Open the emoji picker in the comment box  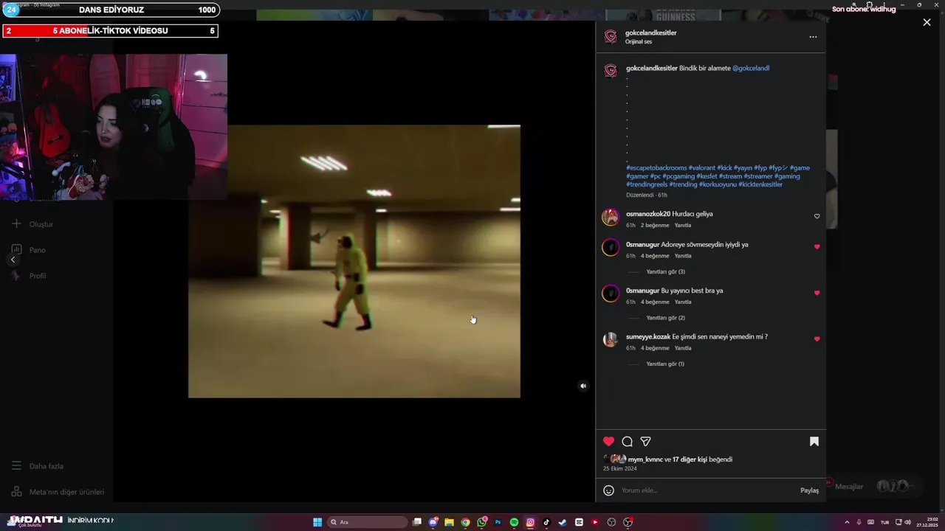(x=608, y=490)
